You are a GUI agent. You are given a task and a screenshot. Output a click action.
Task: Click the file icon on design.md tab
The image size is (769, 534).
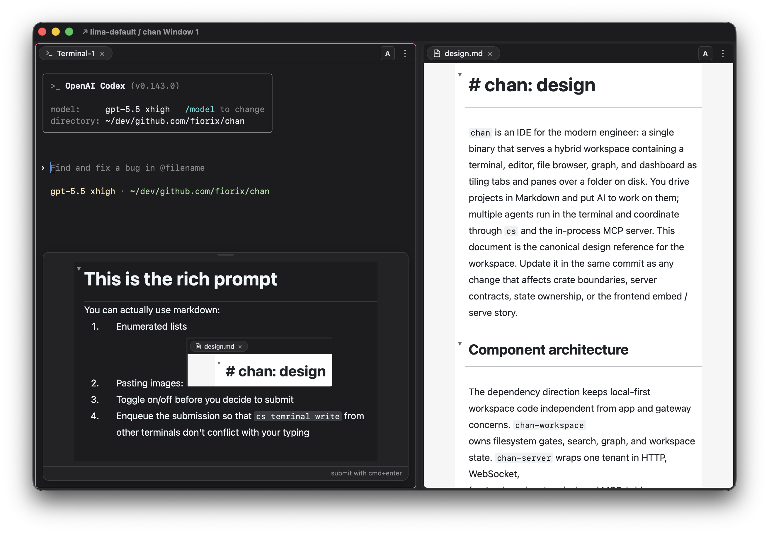tap(437, 54)
